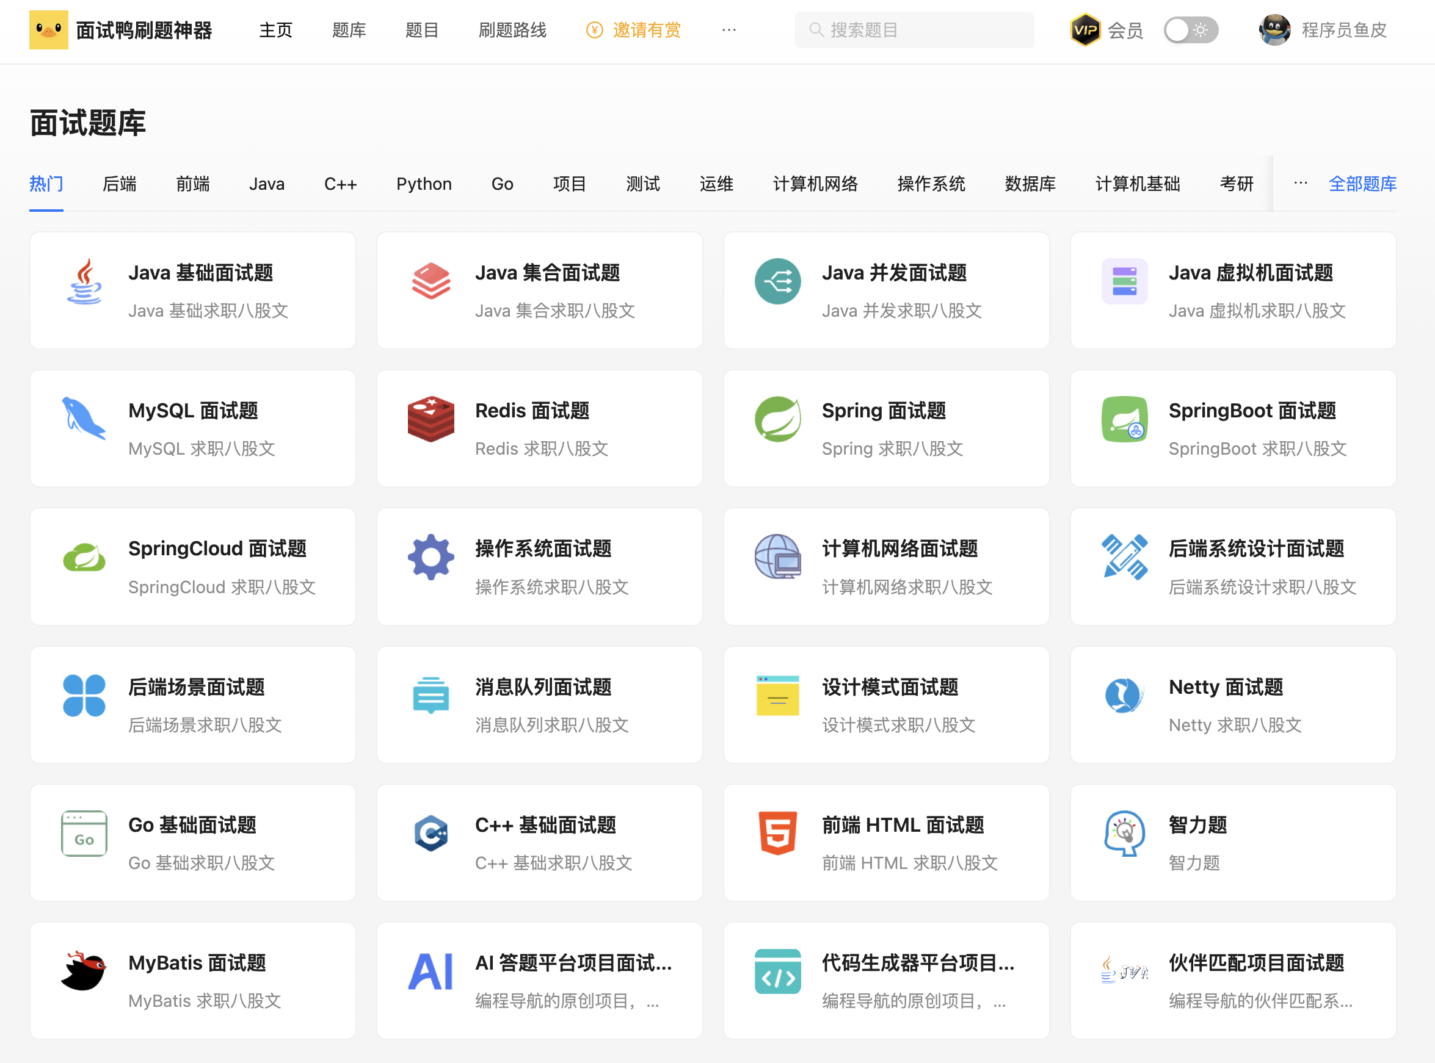This screenshot has width=1435, height=1063.
Task: Click the VIP 会员 badge icon
Action: pos(1086,31)
